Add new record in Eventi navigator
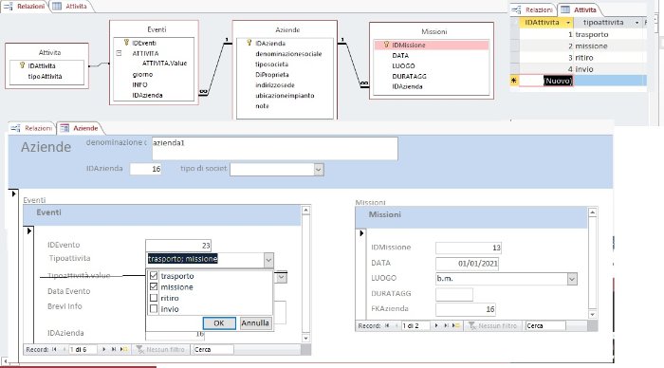The height and width of the screenshot is (368, 664). tap(123, 349)
